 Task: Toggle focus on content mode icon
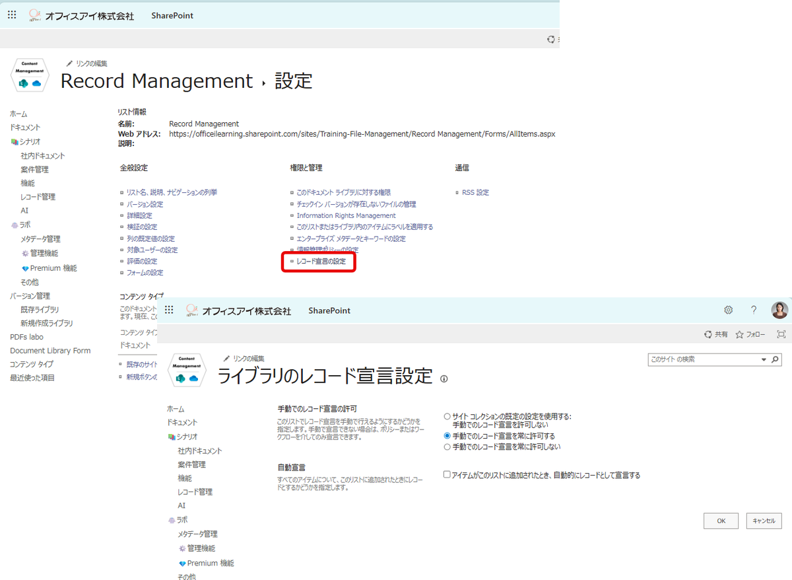pos(781,335)
